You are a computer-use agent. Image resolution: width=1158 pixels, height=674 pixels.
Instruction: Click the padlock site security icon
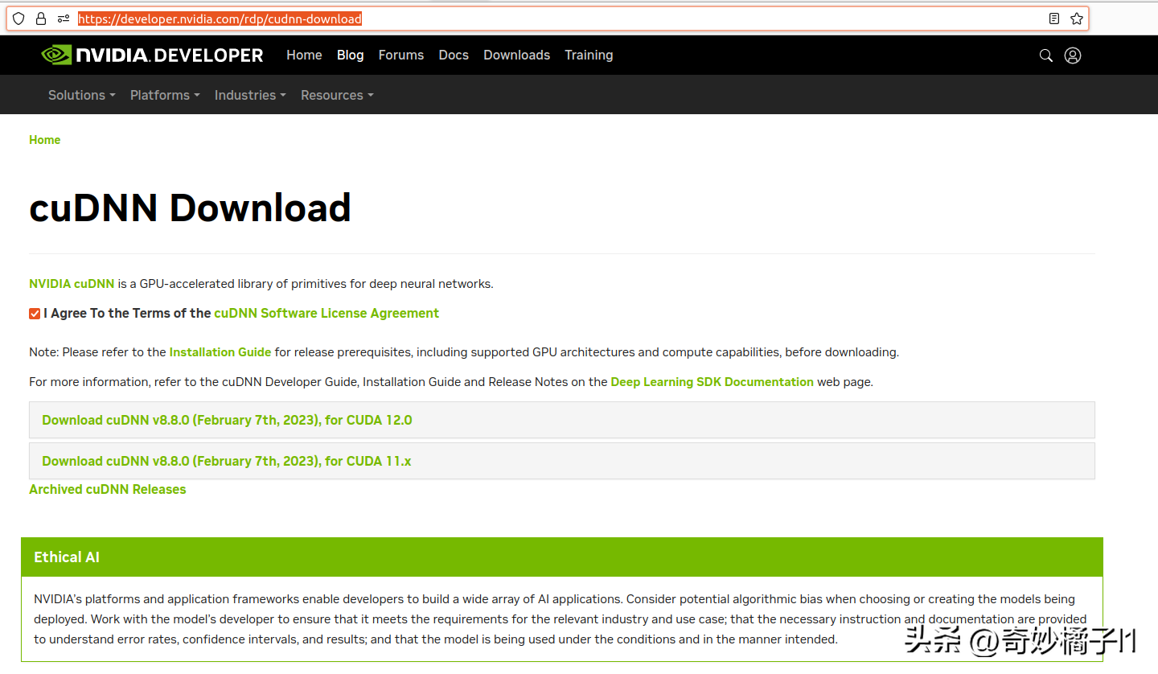click(x=41, y=18)
